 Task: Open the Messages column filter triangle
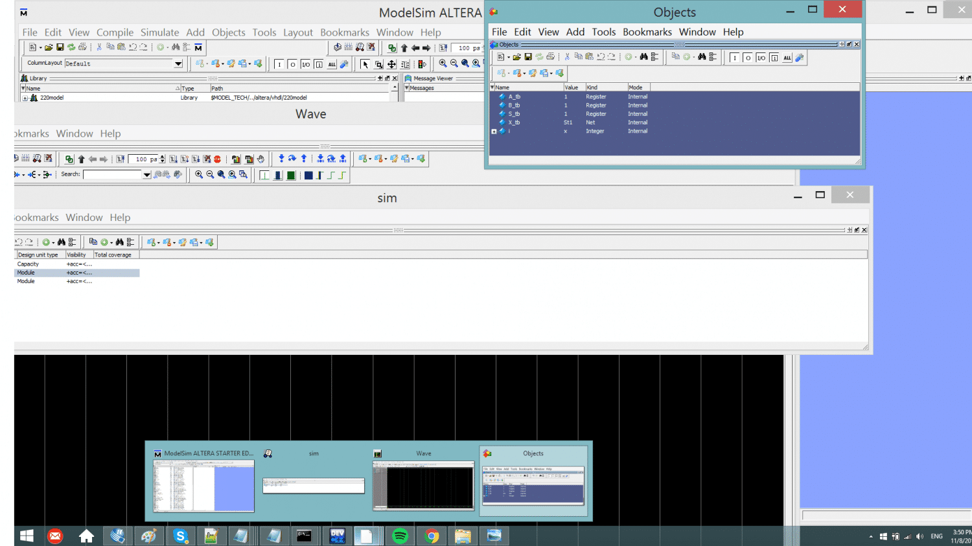pos(407,88)
